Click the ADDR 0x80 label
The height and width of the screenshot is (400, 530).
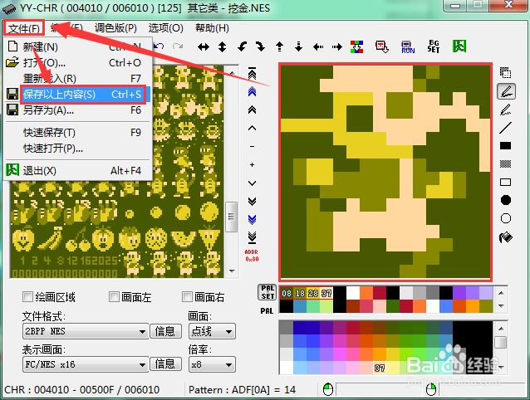coord(252,256)
